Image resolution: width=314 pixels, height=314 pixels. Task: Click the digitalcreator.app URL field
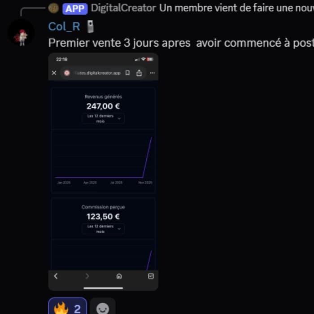point(97,73)
